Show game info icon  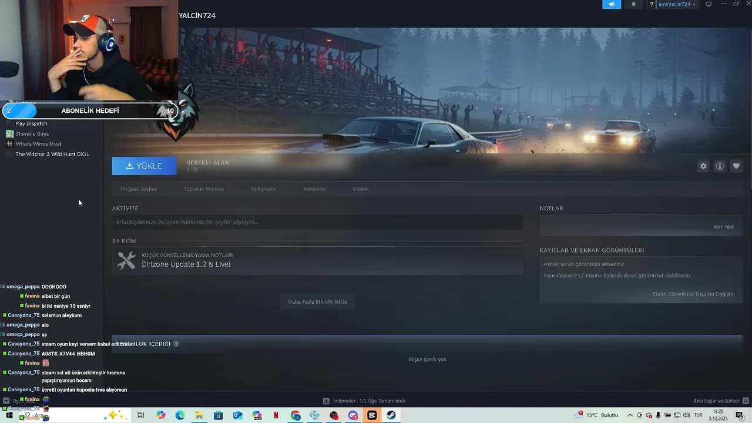[x=719, y=166]
